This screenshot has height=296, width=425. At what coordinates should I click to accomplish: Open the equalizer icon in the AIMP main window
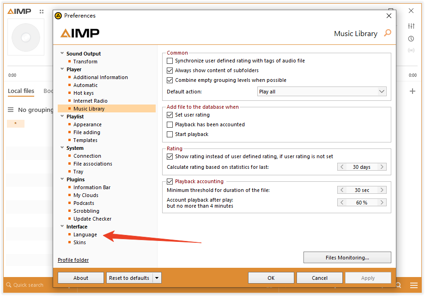click(411, 26)
